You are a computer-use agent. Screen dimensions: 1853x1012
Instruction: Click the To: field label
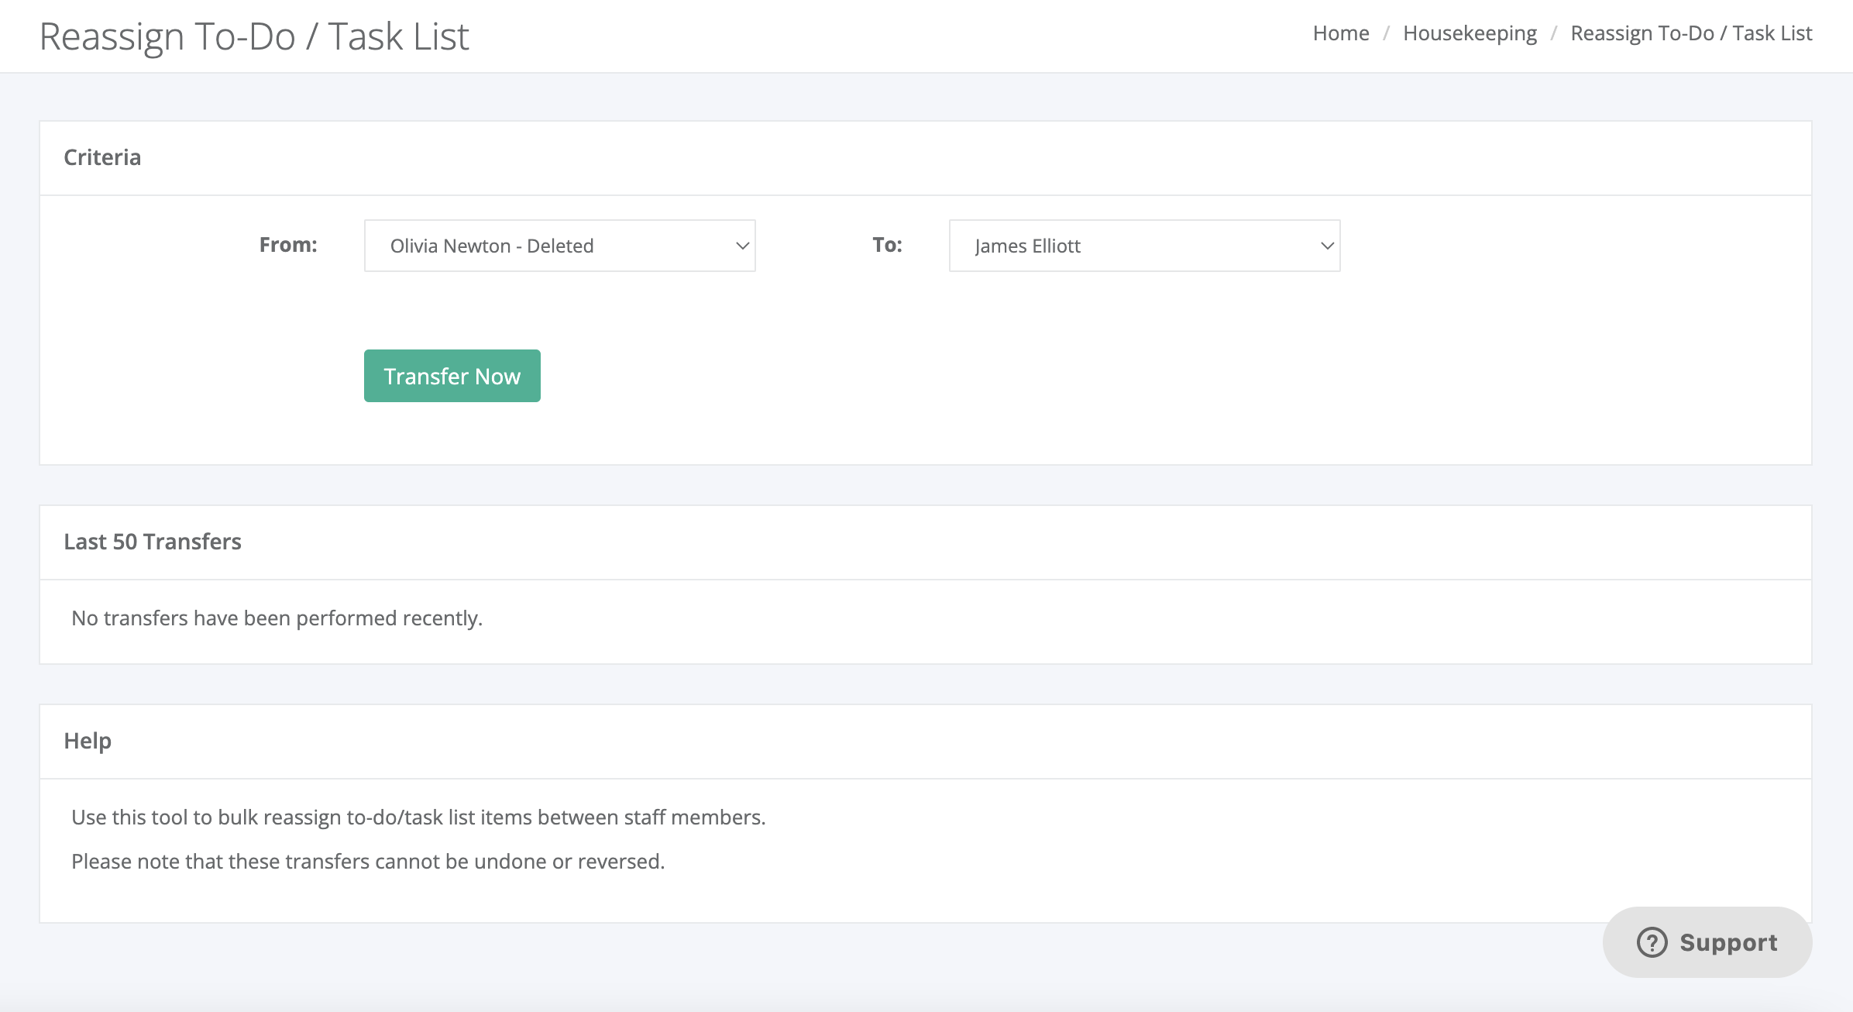pyautogui.click(x=887, y=245)
